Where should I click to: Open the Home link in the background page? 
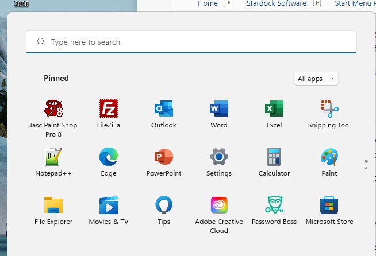pos(208,3)
